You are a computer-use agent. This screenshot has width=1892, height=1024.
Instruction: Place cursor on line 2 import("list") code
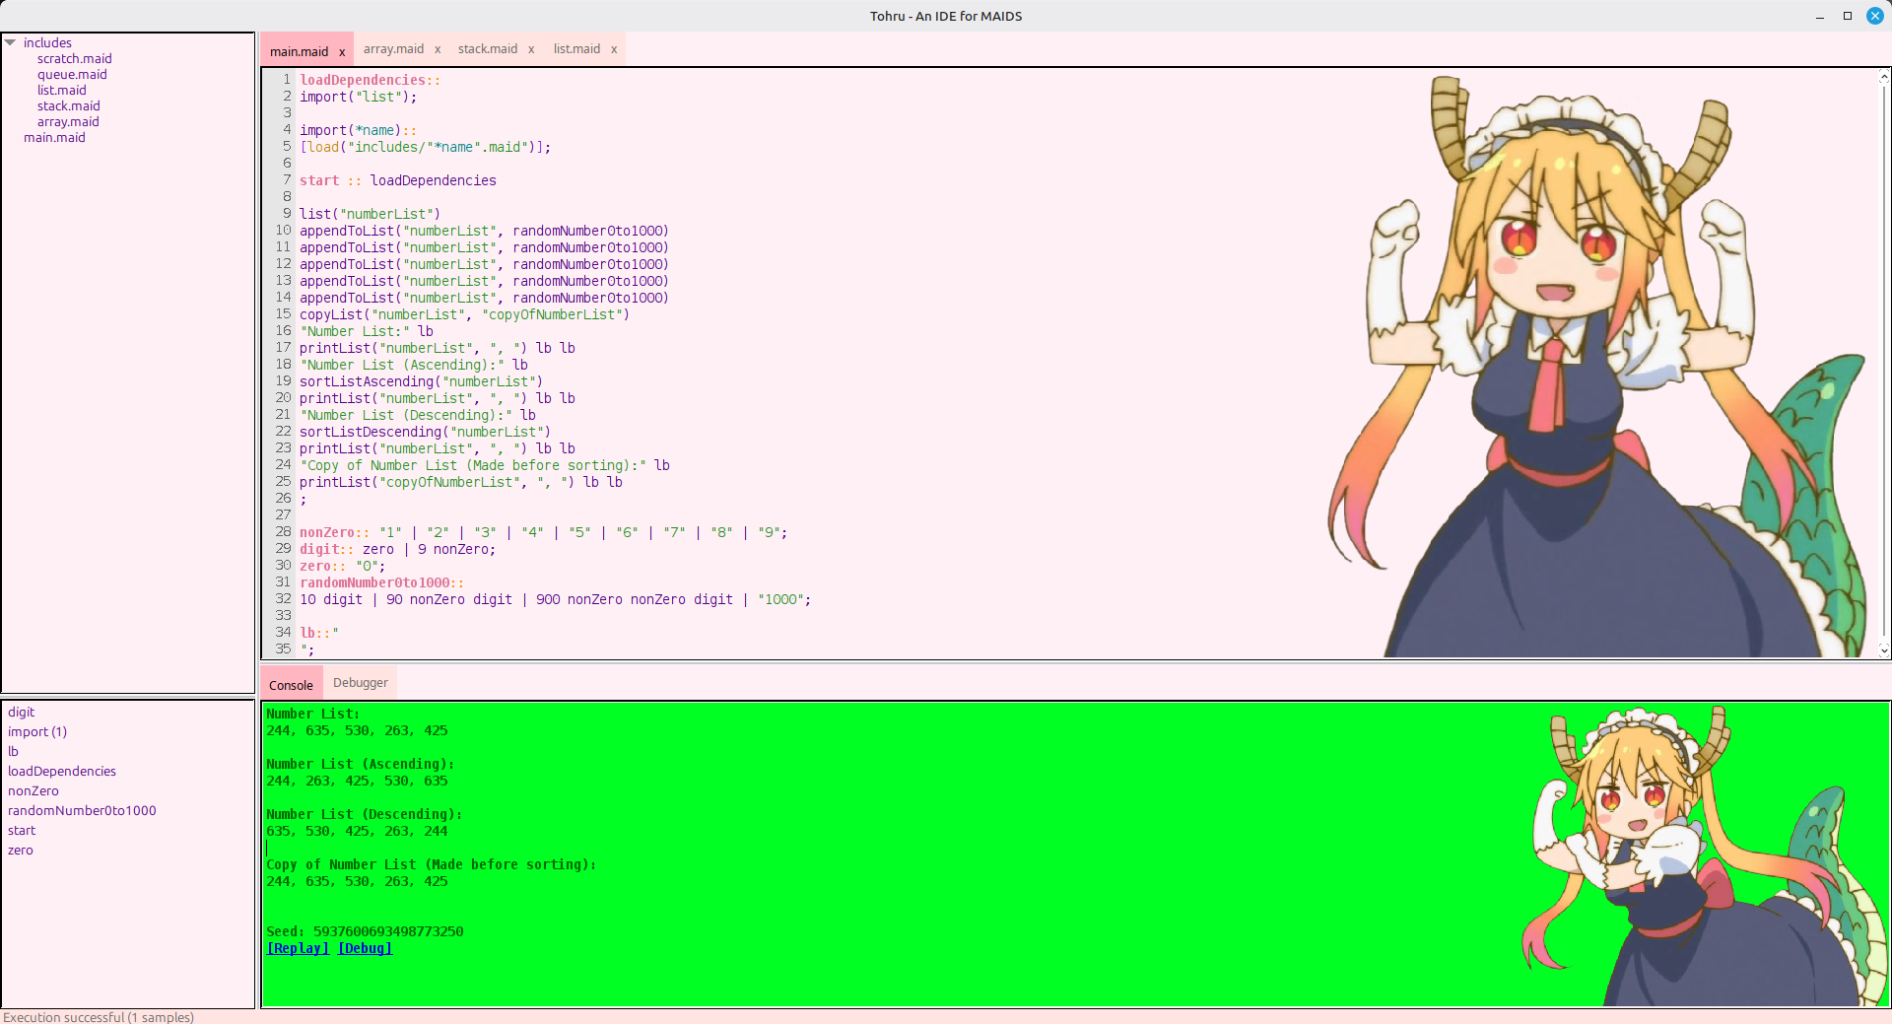coord(359,97)
